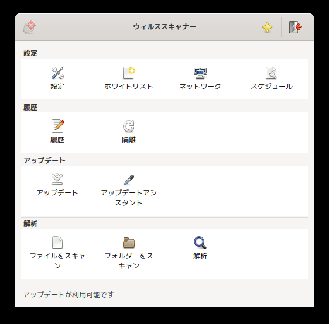Open the アップデートアシスタント dropper icon
The width and height of the screenshot is (329, 324).
[x=129, y=180]
